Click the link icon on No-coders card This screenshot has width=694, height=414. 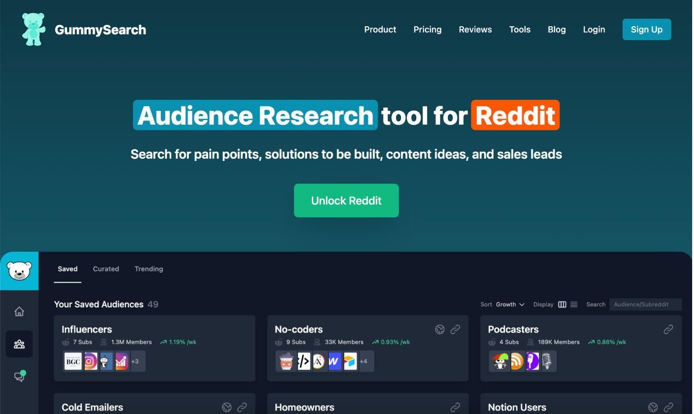click(x=455, y=329)
